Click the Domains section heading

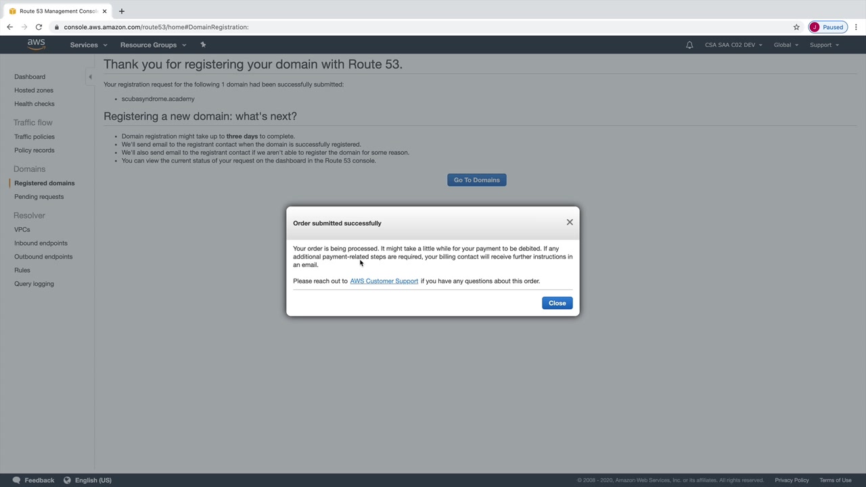(29, 169)
